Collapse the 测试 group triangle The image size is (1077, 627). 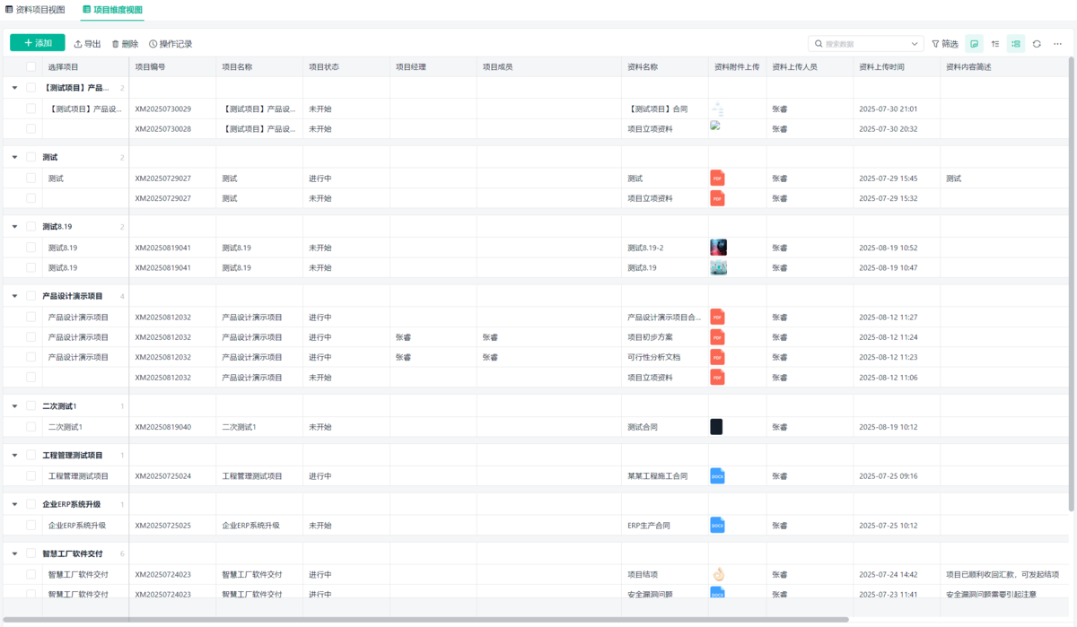tap(13, 157)
